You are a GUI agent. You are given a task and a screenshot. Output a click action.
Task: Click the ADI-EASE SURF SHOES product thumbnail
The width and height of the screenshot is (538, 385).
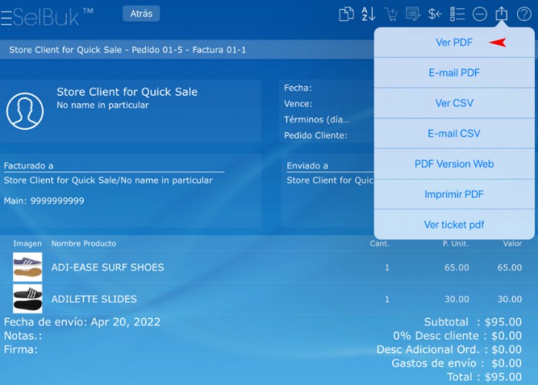(28, 267)
